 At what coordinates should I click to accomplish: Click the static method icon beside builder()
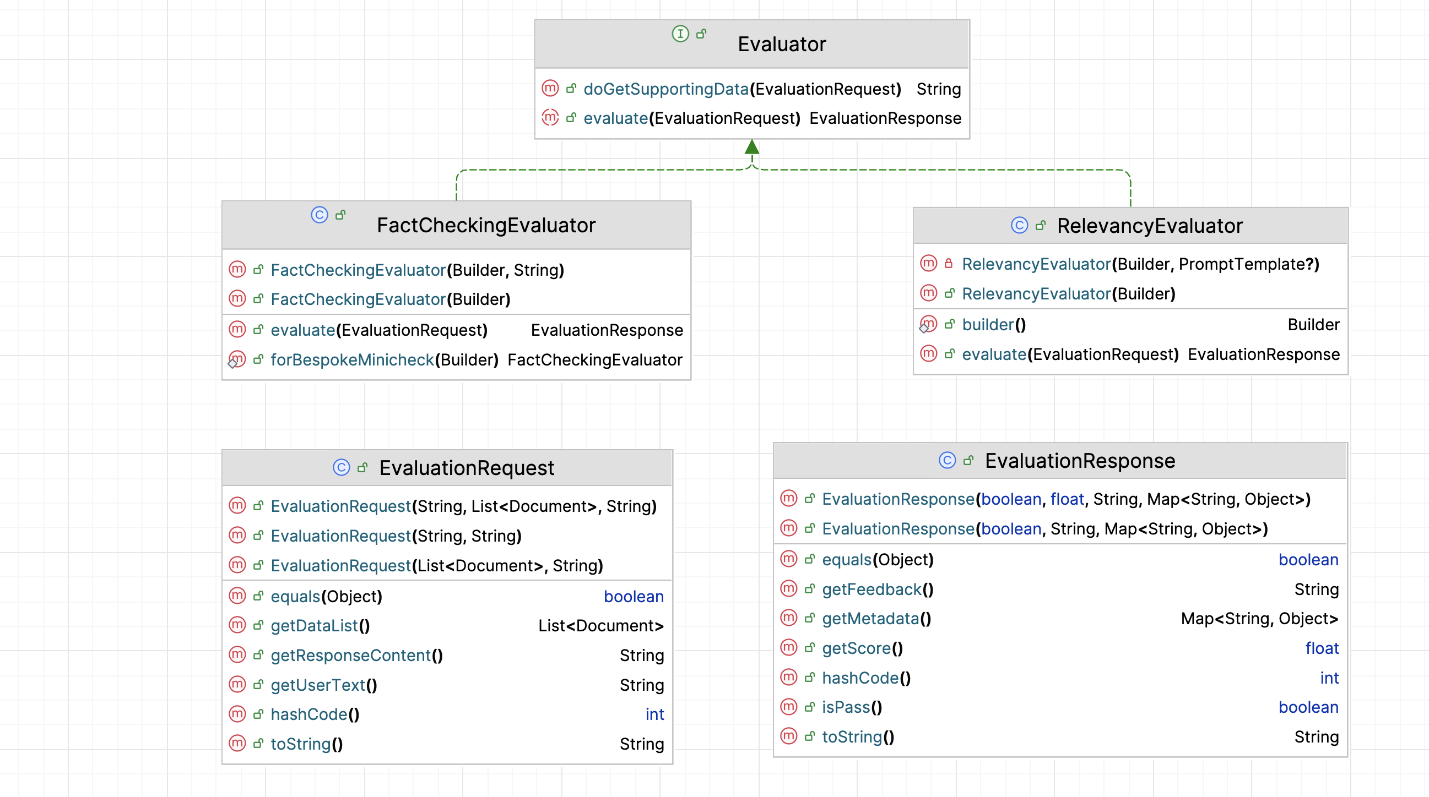coord(928,324)
